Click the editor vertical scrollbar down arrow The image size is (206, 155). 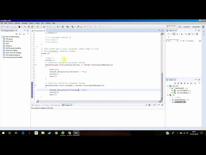[162, 99]
